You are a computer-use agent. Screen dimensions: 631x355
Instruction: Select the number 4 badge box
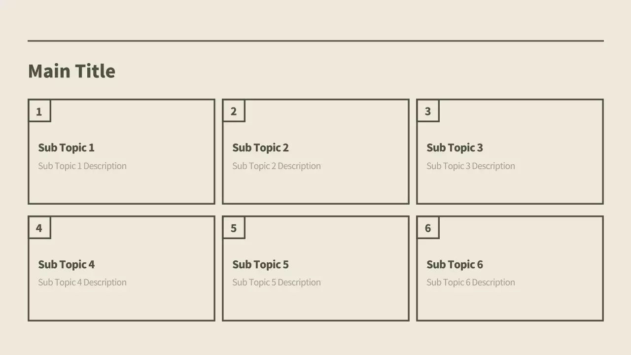[x=39, y=228]
